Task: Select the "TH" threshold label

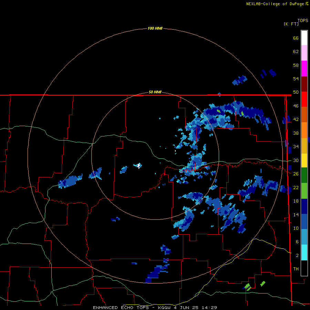Action: click(x=296, y=269)
